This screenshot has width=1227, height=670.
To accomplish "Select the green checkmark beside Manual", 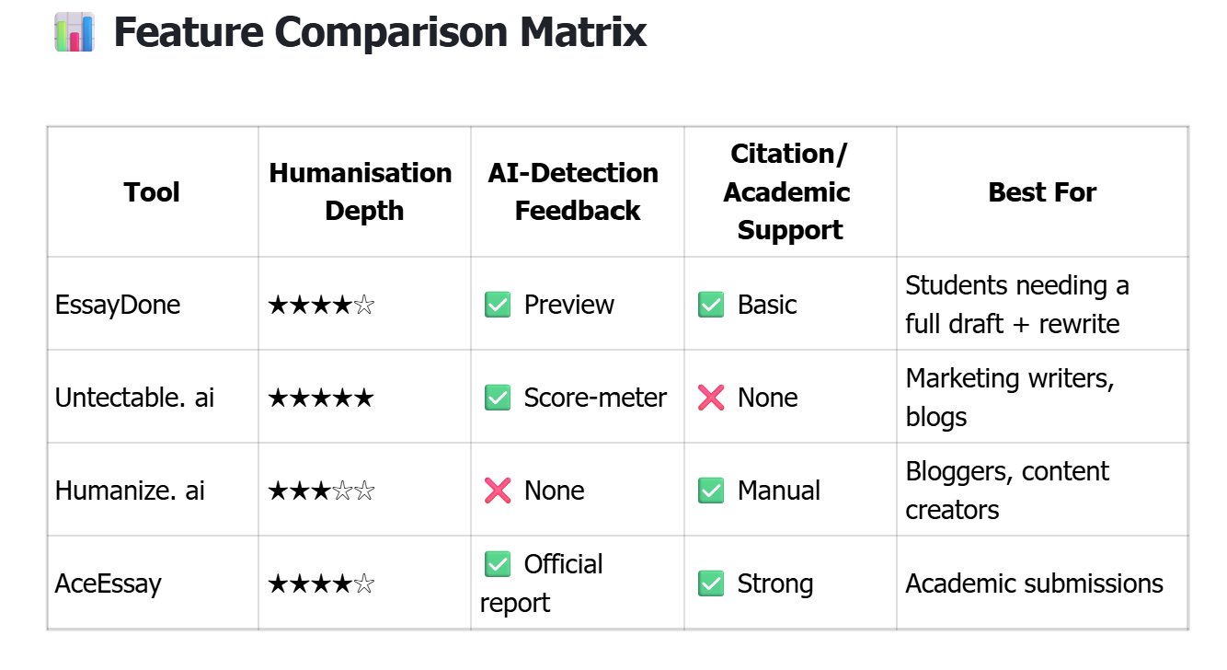I will tap(711, 491).
